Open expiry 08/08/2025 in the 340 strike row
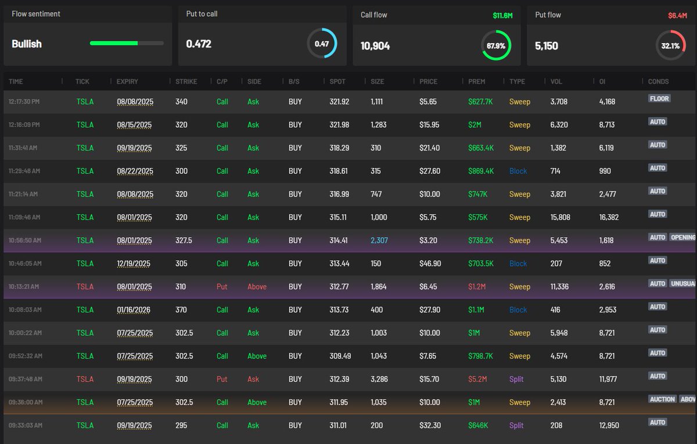This screenshot has height=444, width=697. 134,102
